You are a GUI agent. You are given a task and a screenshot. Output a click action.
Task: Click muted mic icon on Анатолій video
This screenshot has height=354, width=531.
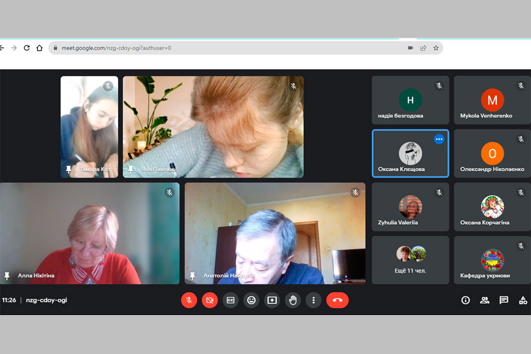(355, 193)
